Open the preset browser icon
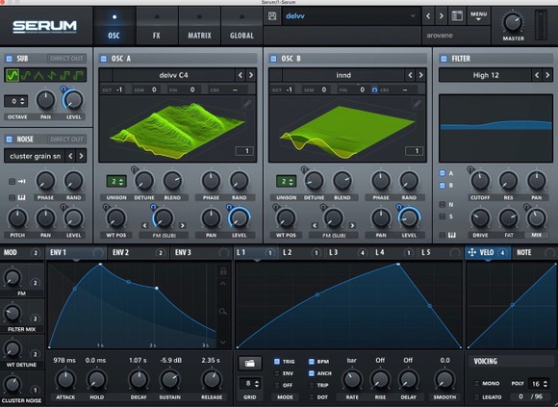 tap(457, 16)
